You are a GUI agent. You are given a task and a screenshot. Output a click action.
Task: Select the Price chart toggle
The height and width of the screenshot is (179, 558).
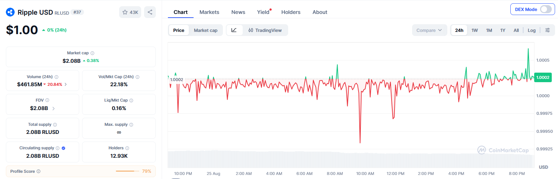(x=179, y=30)
